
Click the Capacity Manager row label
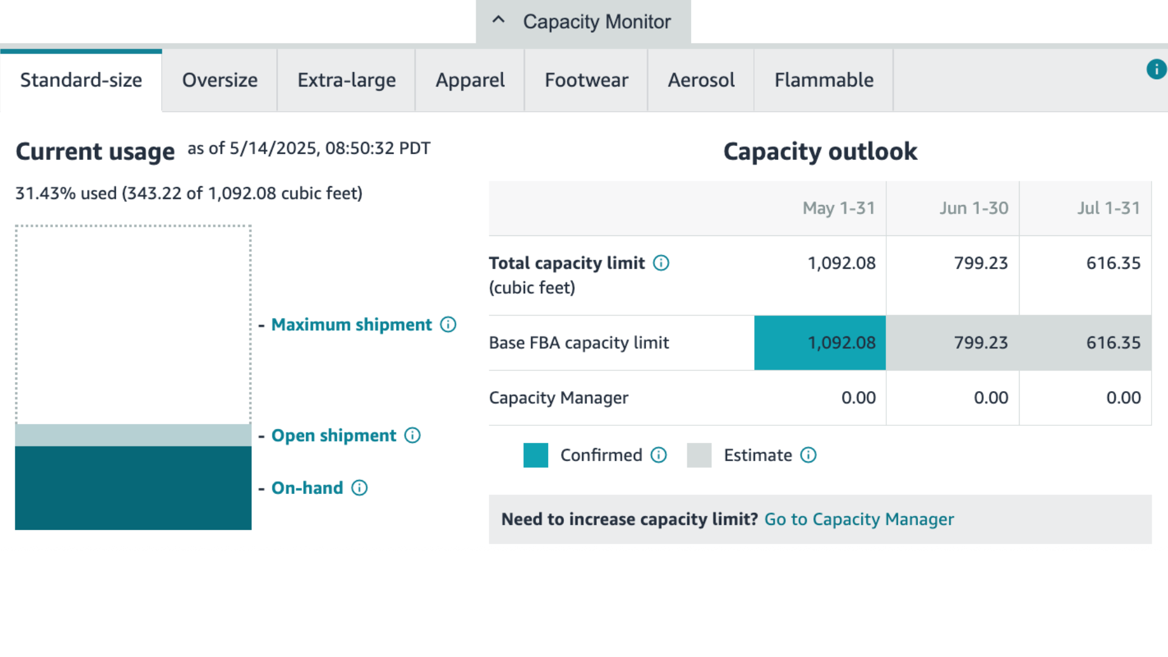(558, 398)
